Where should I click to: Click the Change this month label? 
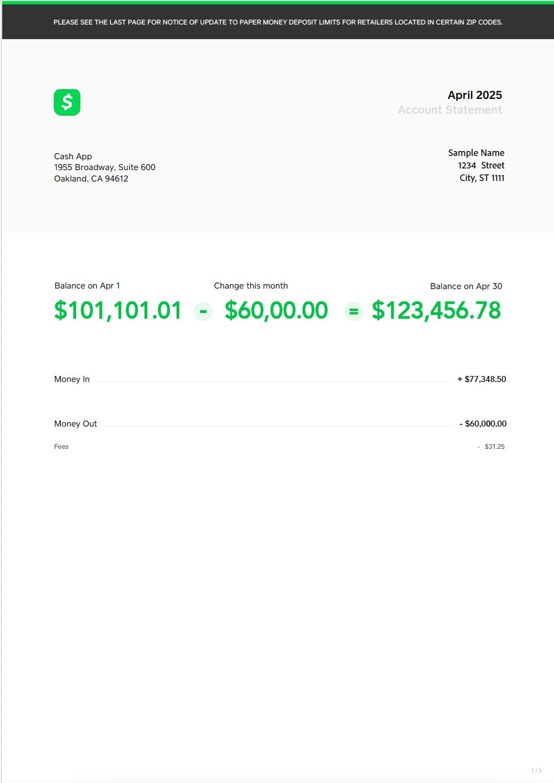click(x=251, y=286)
